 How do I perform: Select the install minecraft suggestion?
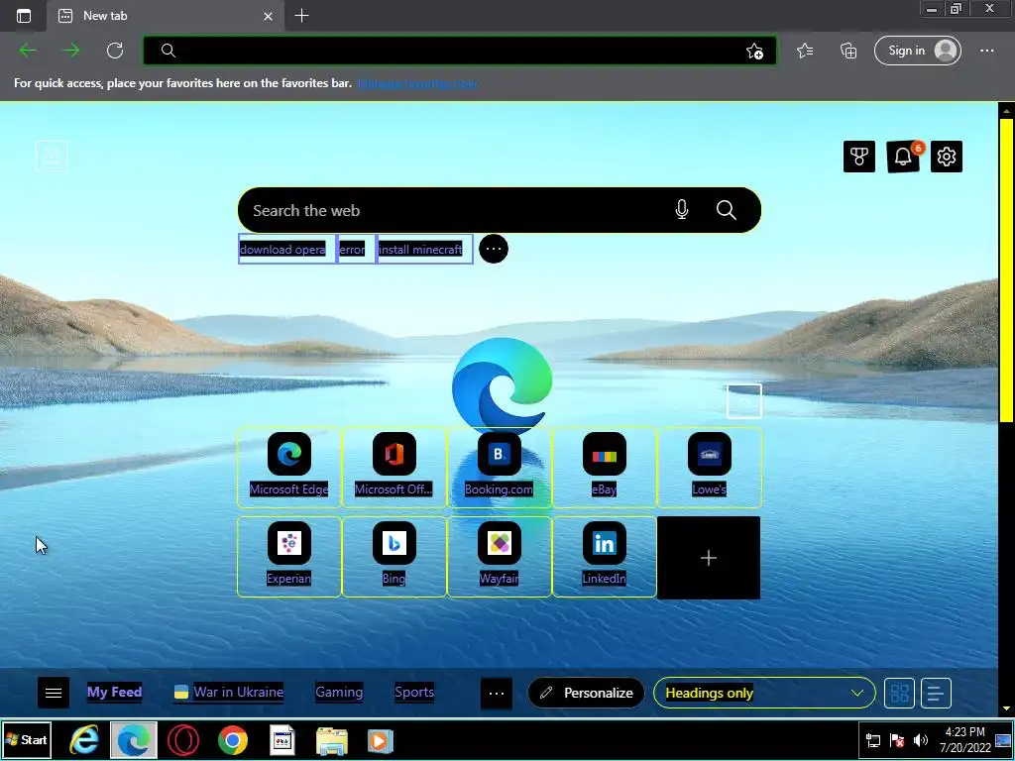tap(424, 249)
